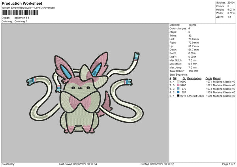The height and width of the screenshot is (167, 237).
Task: Click the 'Created By:' footer label
Action: click(x=8, y=164)
